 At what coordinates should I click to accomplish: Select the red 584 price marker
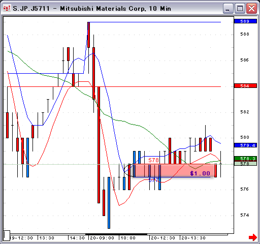click(245, 86)
